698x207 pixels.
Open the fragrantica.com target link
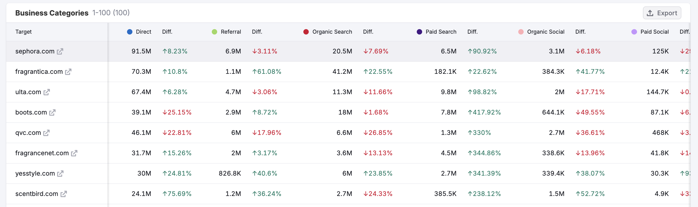(x=39, y=72)
